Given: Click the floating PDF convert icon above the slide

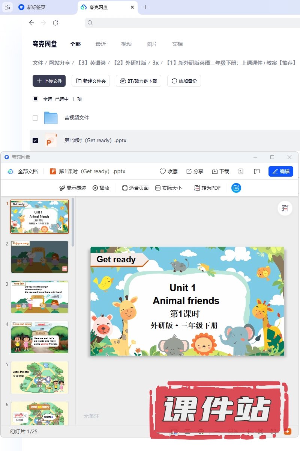Looking at the screenshot, I should 285,208.
